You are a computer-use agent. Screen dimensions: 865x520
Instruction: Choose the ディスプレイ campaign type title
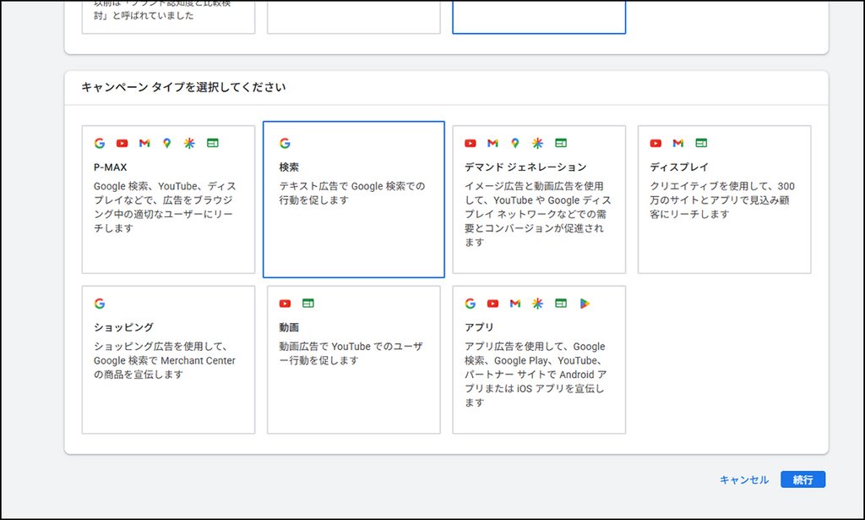[678, 167]
